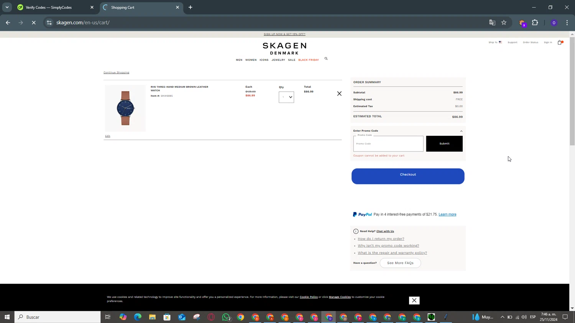Click the Edit link under the watch
The image size is (575, 323).
coord(108,136)
